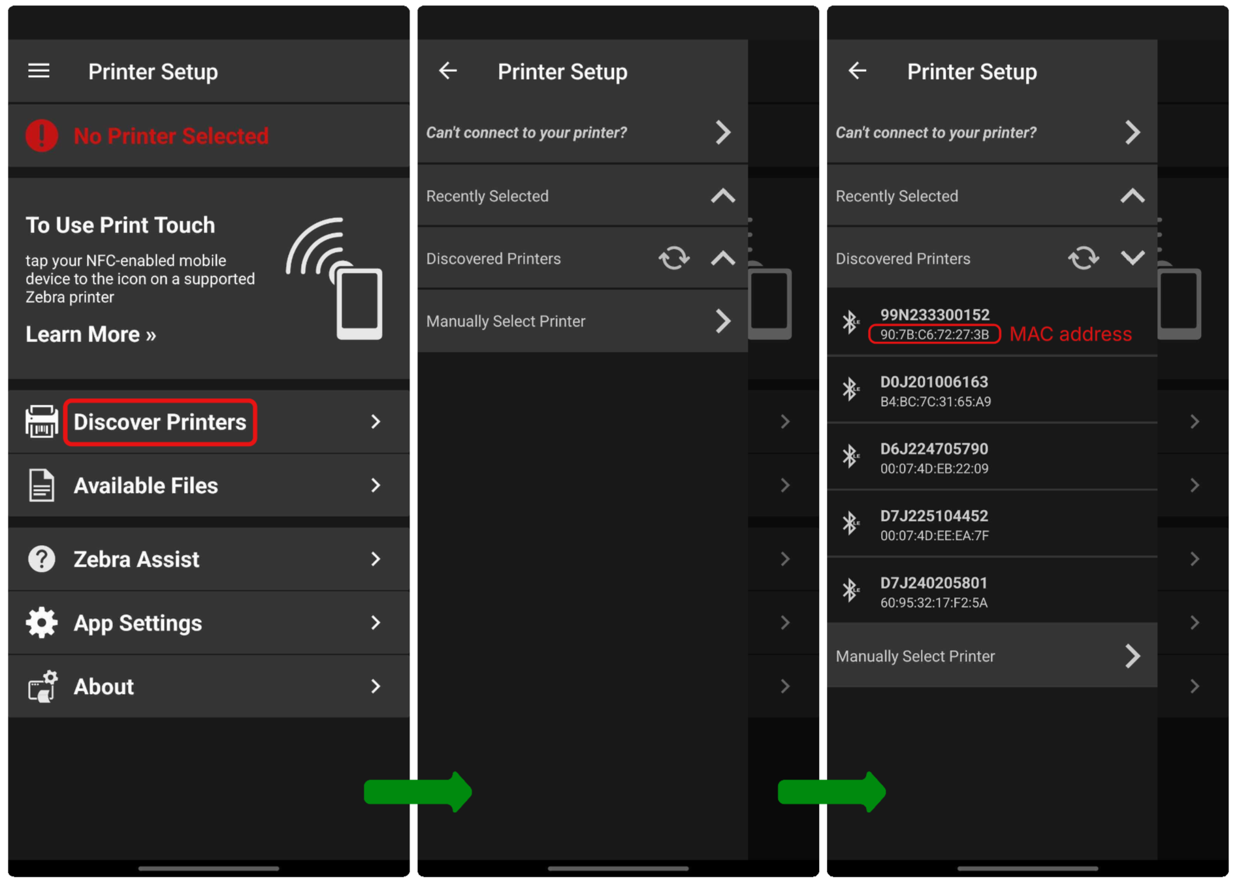Open Can't connect help chevron, middle screen
The height and width of the screenshot is (884, 1239).
(723, 133)
